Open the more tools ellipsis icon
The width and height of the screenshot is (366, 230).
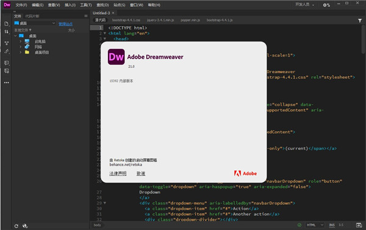click(x=7, y=82)
